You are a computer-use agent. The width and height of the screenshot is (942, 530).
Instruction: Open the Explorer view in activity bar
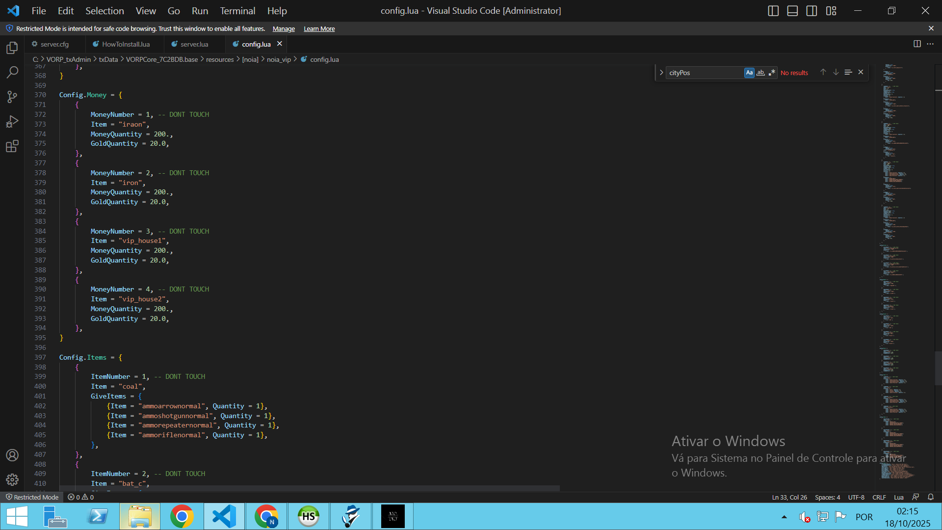[12, 48]
